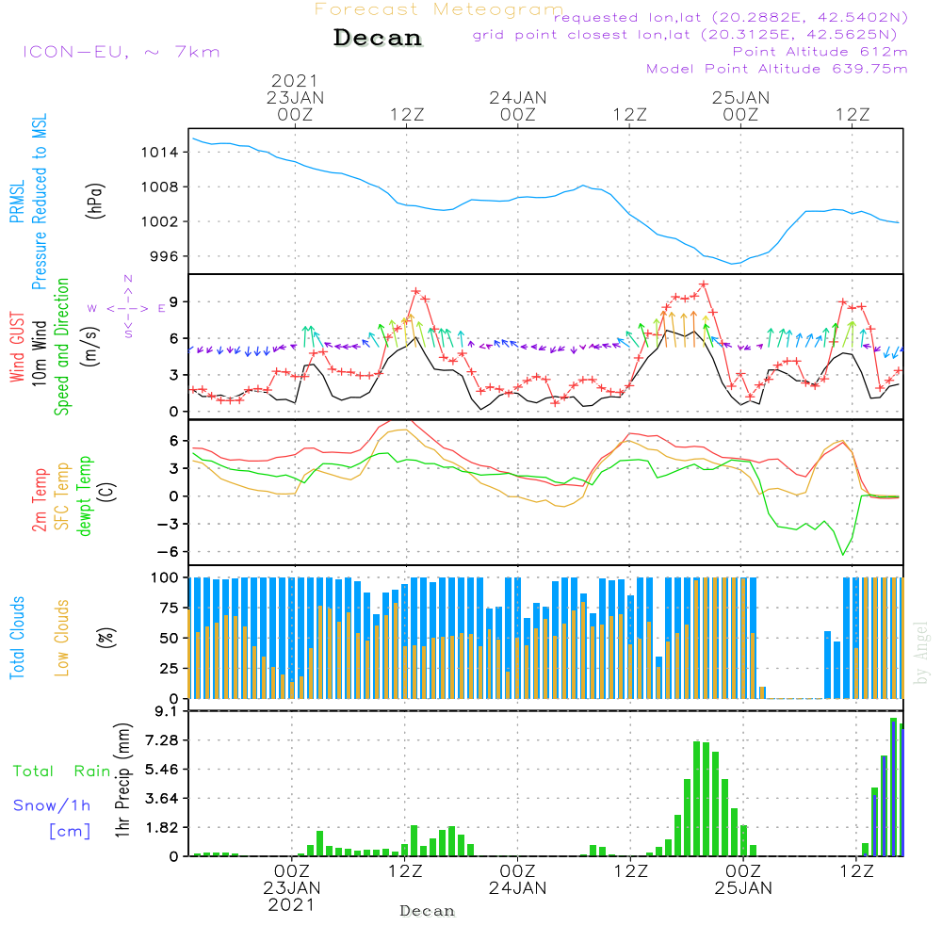
Task: Click the '1014' pressure axis value
Action: tap(160, 153)
